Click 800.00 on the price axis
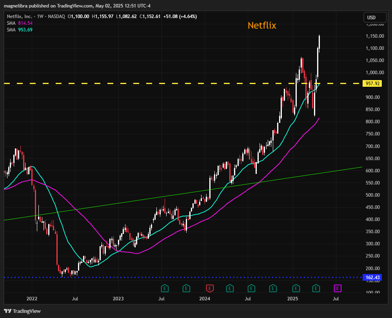The image size is (392, 318). point(372,122)
